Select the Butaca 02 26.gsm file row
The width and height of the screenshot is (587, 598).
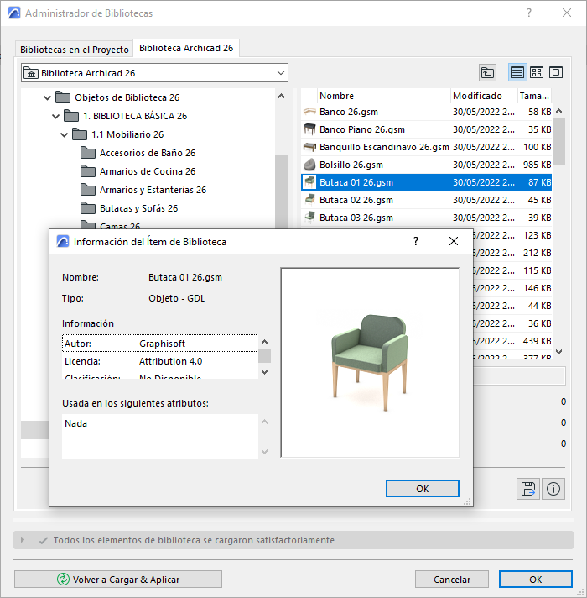pyautogui.click(x=426, y=200)
